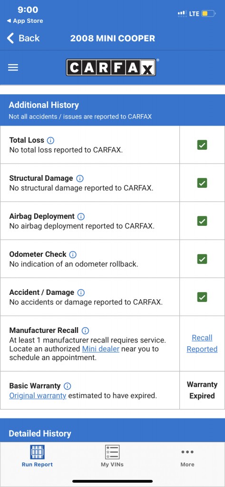Switch to the My VINs tab
This screenshot has height=487, width=225.
point(112,456)
